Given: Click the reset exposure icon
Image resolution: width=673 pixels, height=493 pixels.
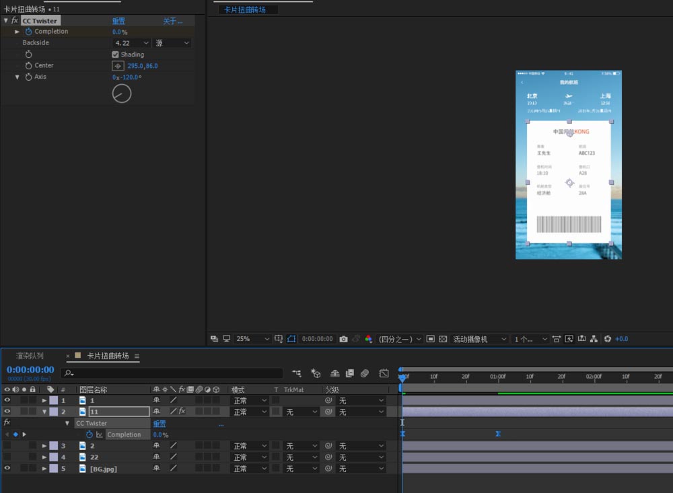Looking at the screenshot, I should tap(607, 339).
